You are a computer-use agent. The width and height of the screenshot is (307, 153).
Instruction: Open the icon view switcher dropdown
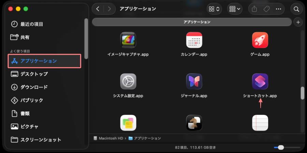[x=214, y=9]
